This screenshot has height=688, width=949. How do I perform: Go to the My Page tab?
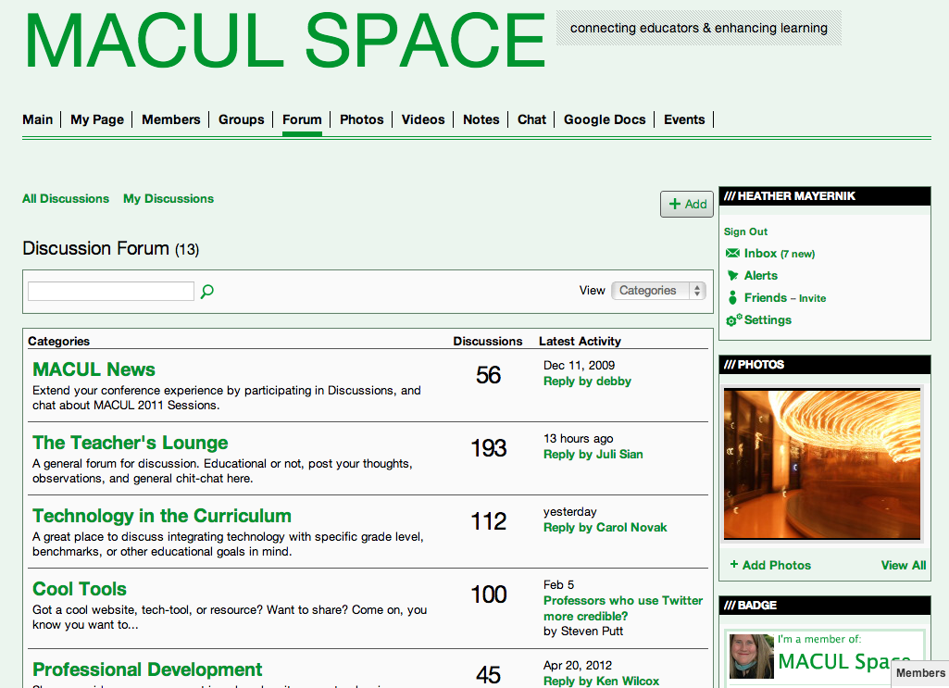coord(97,119)
